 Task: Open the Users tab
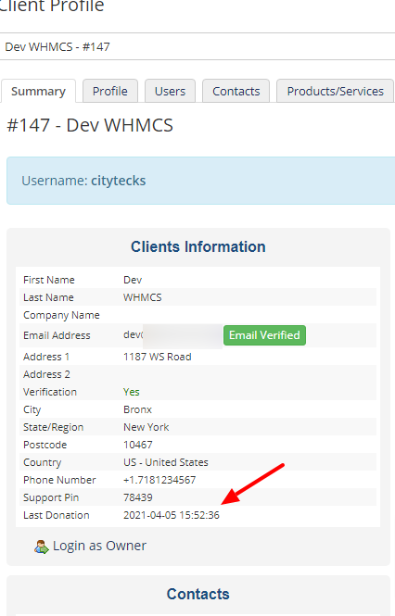170,91
